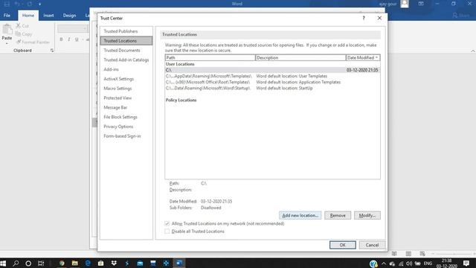Image resolution: width=476 pixels, height=268 pixels.
Task: Expand Paste options dropdown arrow
Action: pyautogui.click(x=7, y=43)
